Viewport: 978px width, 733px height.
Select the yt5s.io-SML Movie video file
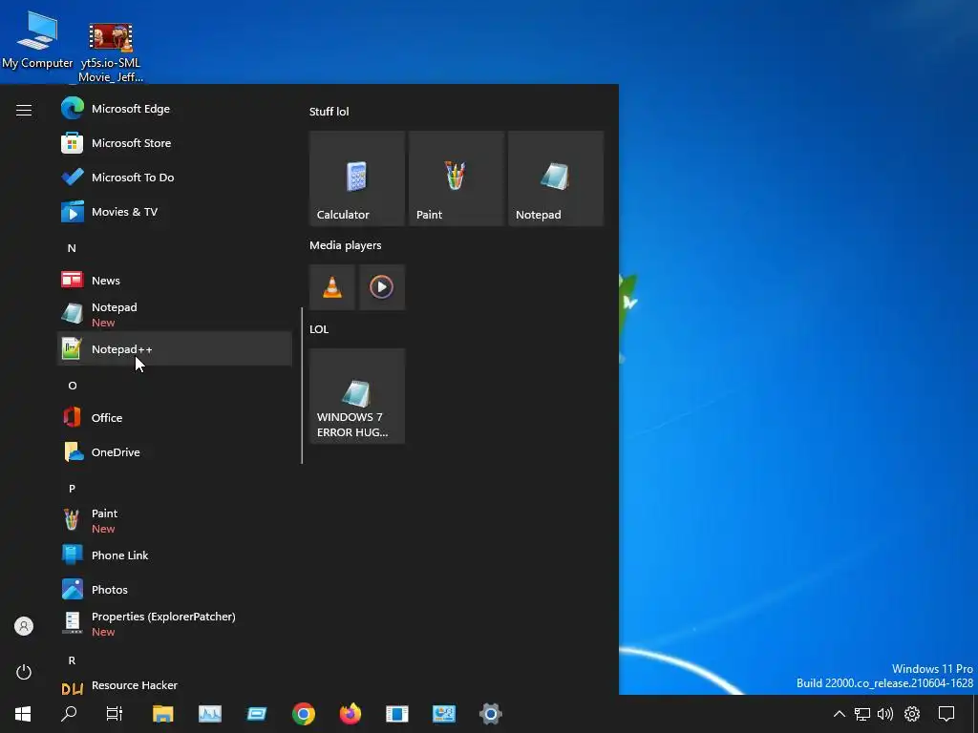click(111, 52)
